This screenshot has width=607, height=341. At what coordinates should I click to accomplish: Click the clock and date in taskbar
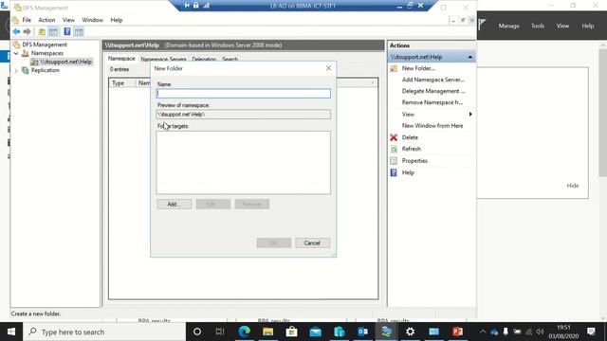tap(563, 332)
